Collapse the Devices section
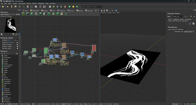Viewport: 196px width, 105px height. 1,51
